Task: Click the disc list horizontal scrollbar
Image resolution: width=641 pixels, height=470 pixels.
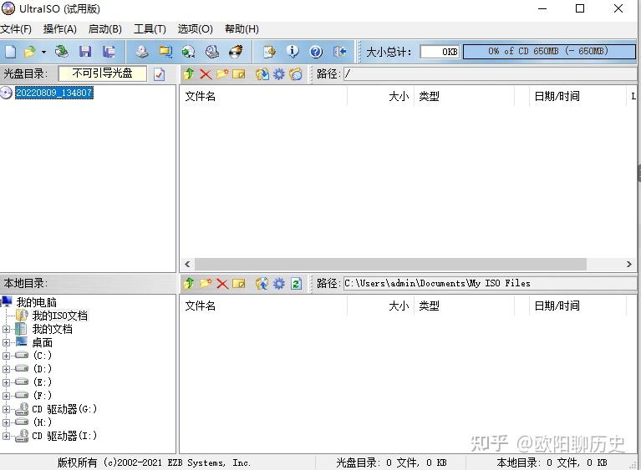Action: click(x=390, y=264)
